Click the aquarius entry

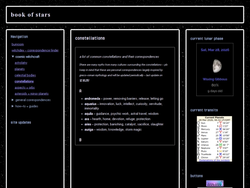coord(124,106)
